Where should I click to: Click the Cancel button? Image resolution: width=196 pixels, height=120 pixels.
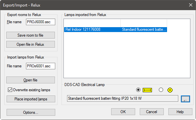[x=152, y=112]
